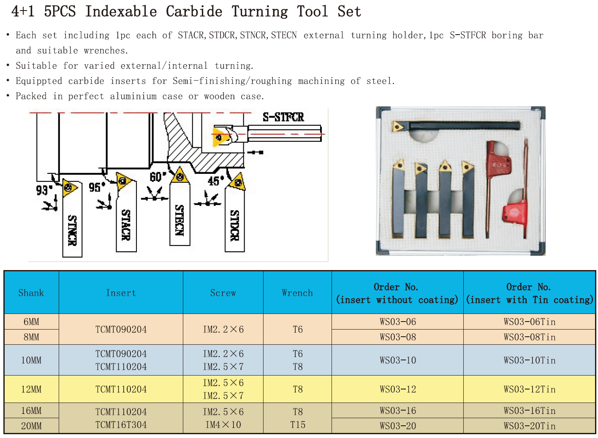Click the title "4+1 5PCS Indexable Carbide Turning Tool Set"
The height and width of the screenshot is (438, 598).
[x=186, y=11]
